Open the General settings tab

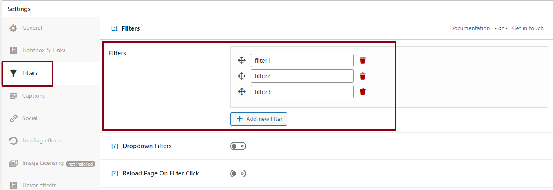click(x=32, y=28)
